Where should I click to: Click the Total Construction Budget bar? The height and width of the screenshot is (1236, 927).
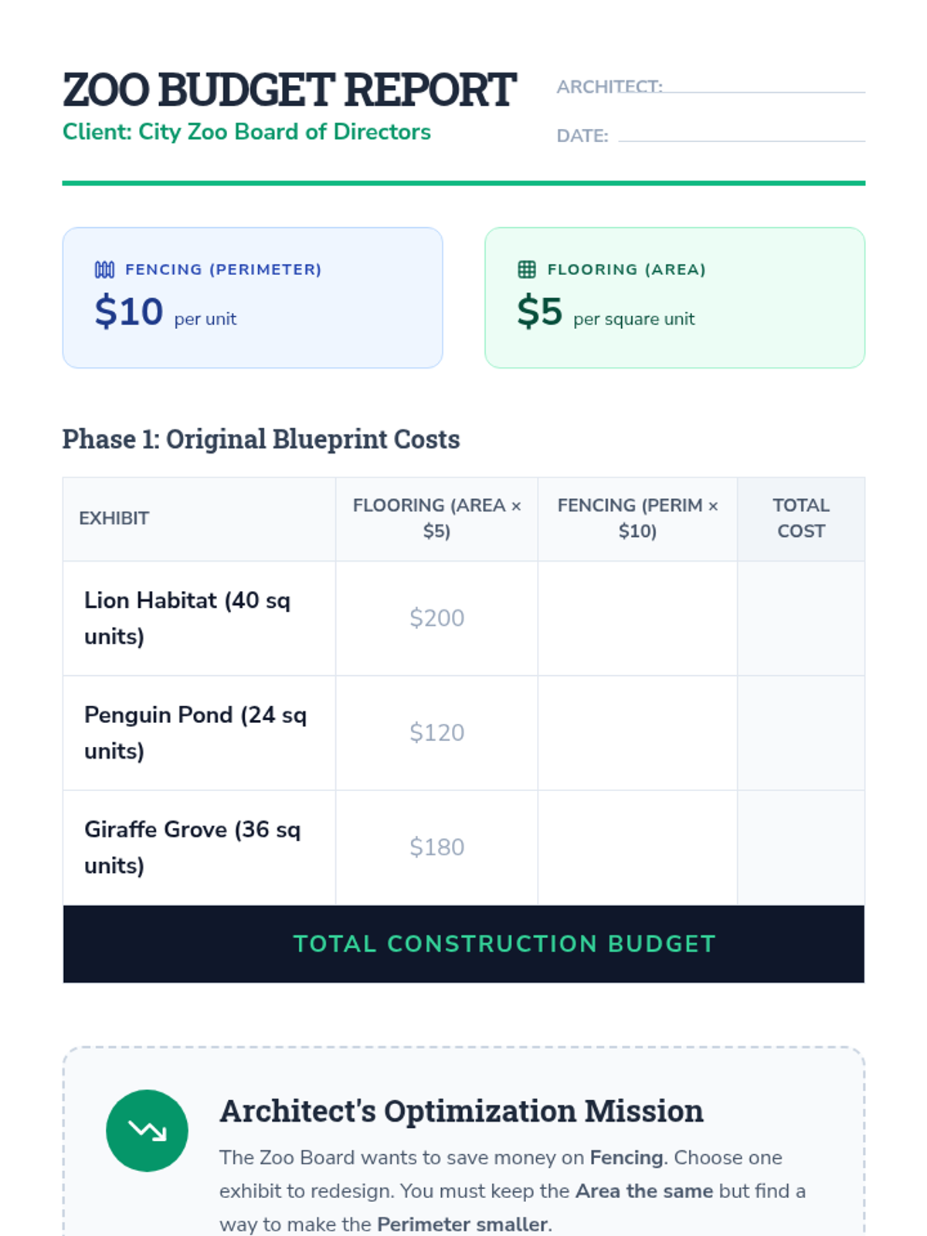tap(463, 943)
